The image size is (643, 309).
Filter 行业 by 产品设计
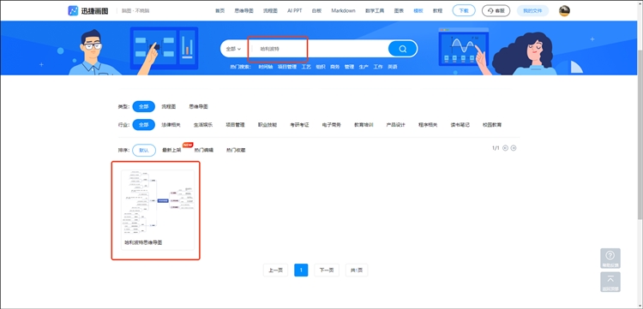tap(396, 125)
